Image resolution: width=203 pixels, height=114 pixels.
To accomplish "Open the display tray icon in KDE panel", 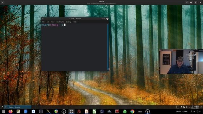I will click(x=184, y=107).
